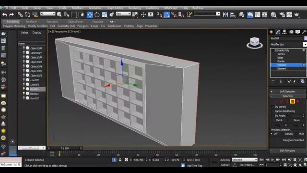Open named selection sets dropdown

click(x=207, y=13)
